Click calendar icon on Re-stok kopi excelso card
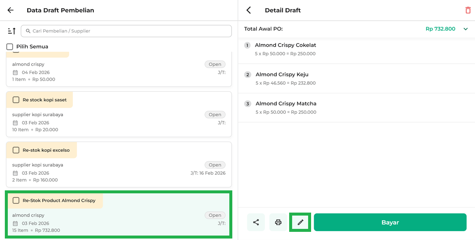475x240 pixels. click(15, 173)
